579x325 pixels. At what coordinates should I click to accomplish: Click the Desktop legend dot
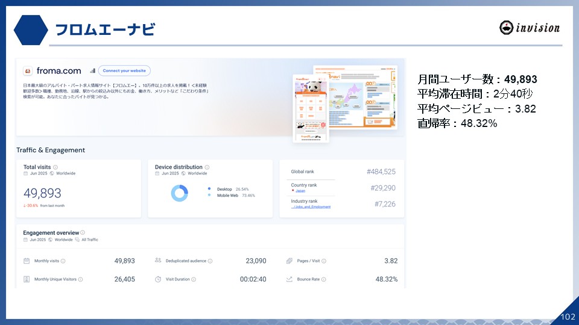(209, 188)
